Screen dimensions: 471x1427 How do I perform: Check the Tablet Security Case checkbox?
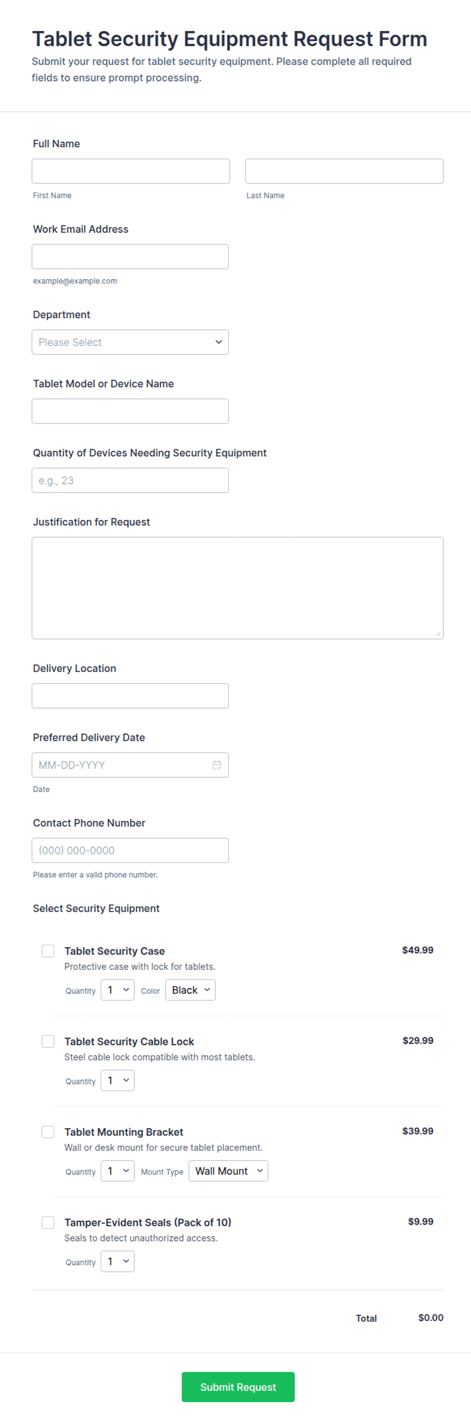[x=48, y=951]
